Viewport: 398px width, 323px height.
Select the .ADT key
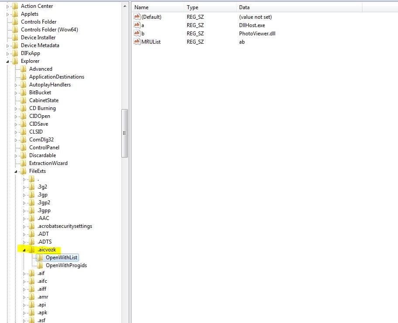43,234
